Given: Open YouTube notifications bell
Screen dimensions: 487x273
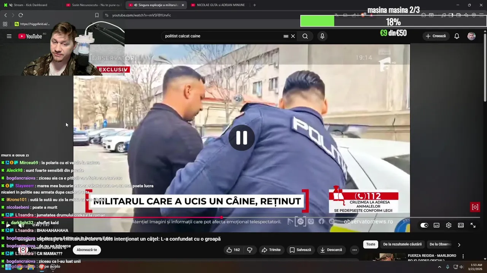Looking at the screenshot, I should coord(457,36).
